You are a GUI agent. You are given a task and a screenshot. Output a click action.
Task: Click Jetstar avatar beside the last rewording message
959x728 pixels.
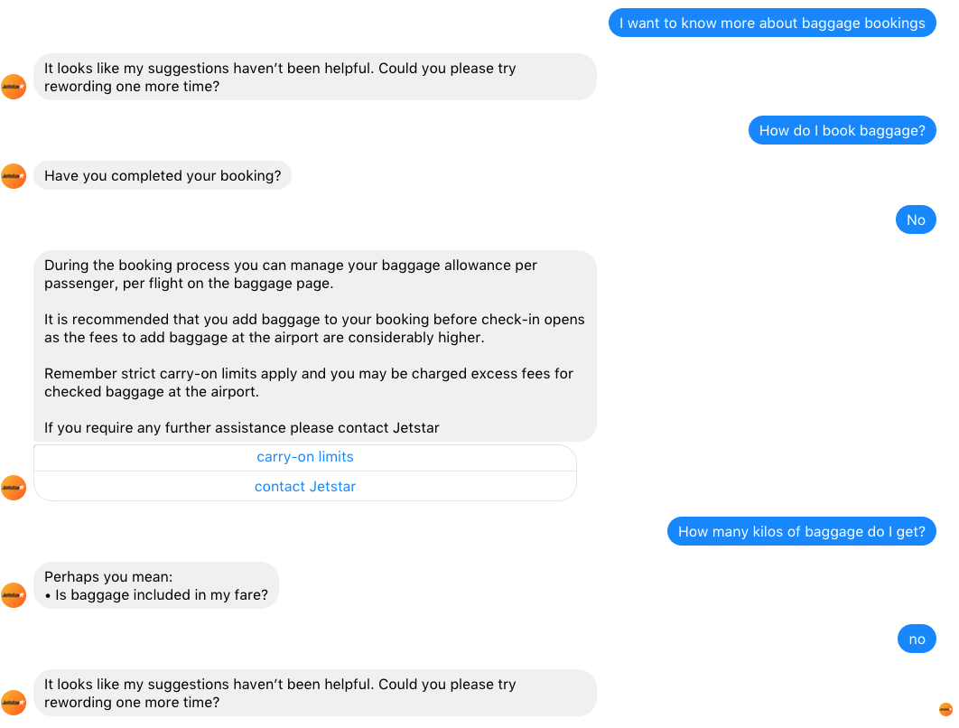pyautogui.click(x=14, y=703)
